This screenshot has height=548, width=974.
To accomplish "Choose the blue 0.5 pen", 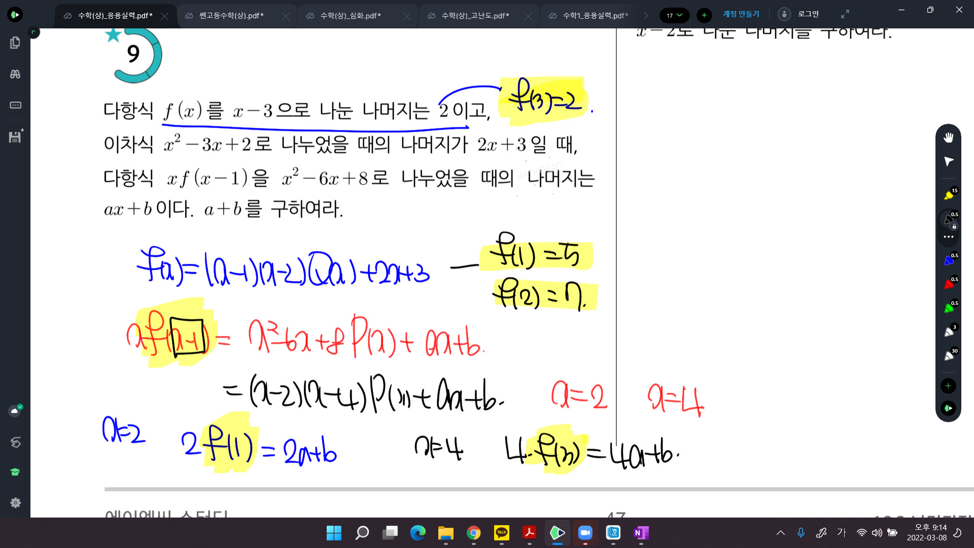I will [x=949, y=260].
